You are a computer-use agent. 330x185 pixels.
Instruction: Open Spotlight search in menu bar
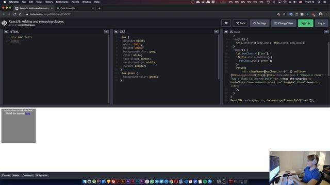[319, 2]
